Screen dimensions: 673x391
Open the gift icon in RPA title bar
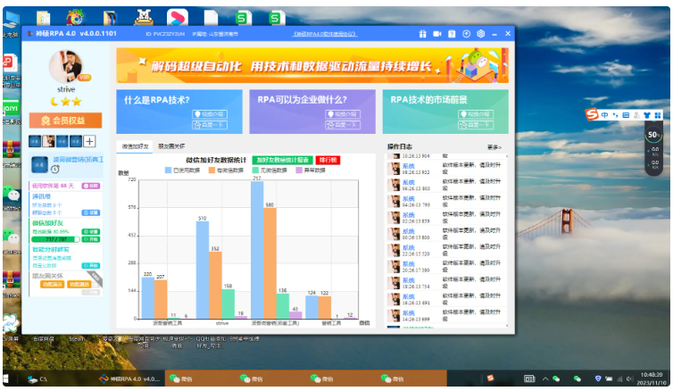pyautogui.click(x=423, y=34)
